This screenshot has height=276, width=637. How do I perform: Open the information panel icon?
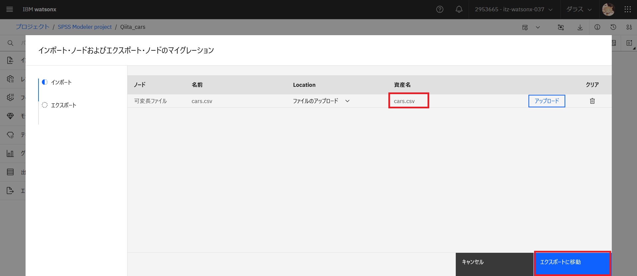[x=597, y=27]
